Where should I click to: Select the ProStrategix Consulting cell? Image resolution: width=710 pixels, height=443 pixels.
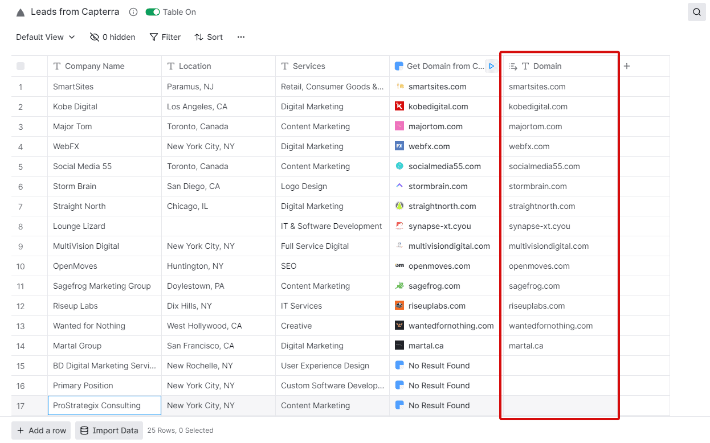pos(105,405)
